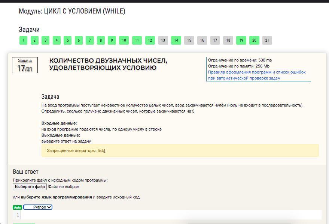Open task number 1 tile

23,40
